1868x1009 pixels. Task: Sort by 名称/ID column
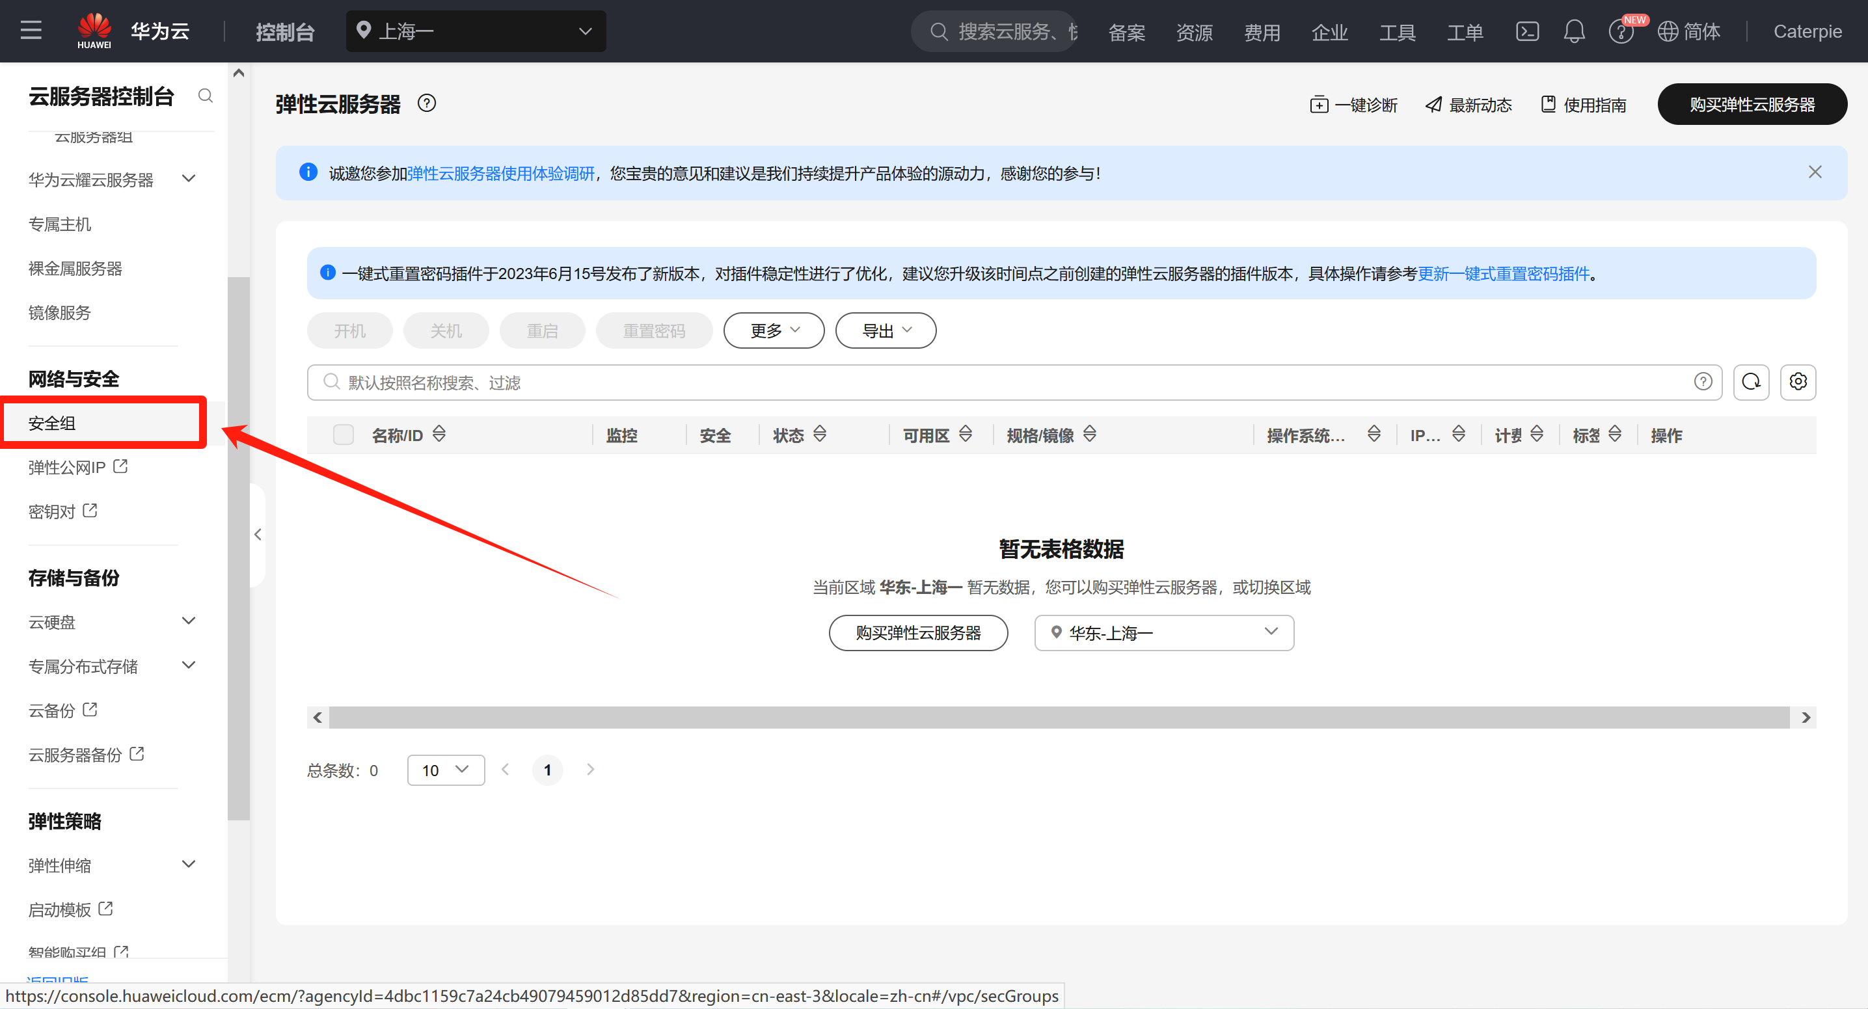439,434
